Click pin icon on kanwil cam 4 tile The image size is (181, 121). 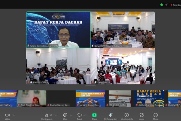(x=96, y=82)
